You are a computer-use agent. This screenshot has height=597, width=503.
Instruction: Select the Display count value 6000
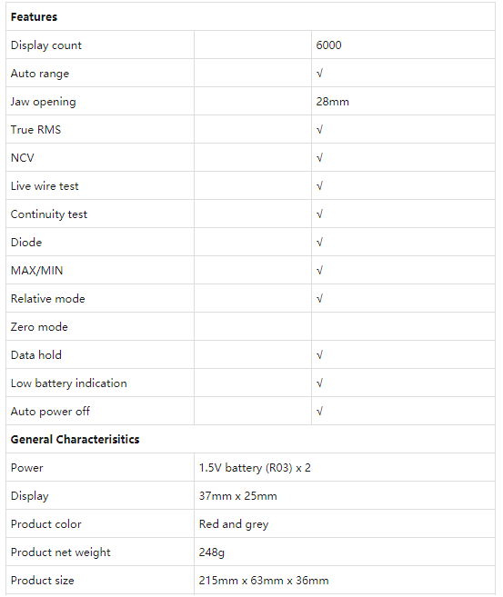[x=328, y=45]
